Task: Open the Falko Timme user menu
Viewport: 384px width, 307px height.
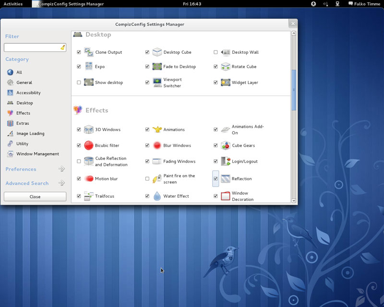Action: (x=364, y=4)
